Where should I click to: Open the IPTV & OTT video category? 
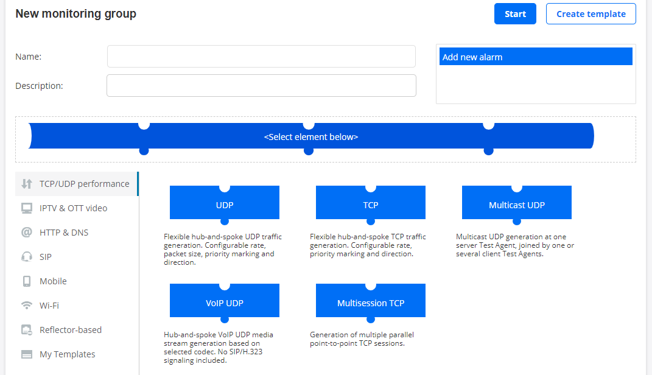point(73,208)
